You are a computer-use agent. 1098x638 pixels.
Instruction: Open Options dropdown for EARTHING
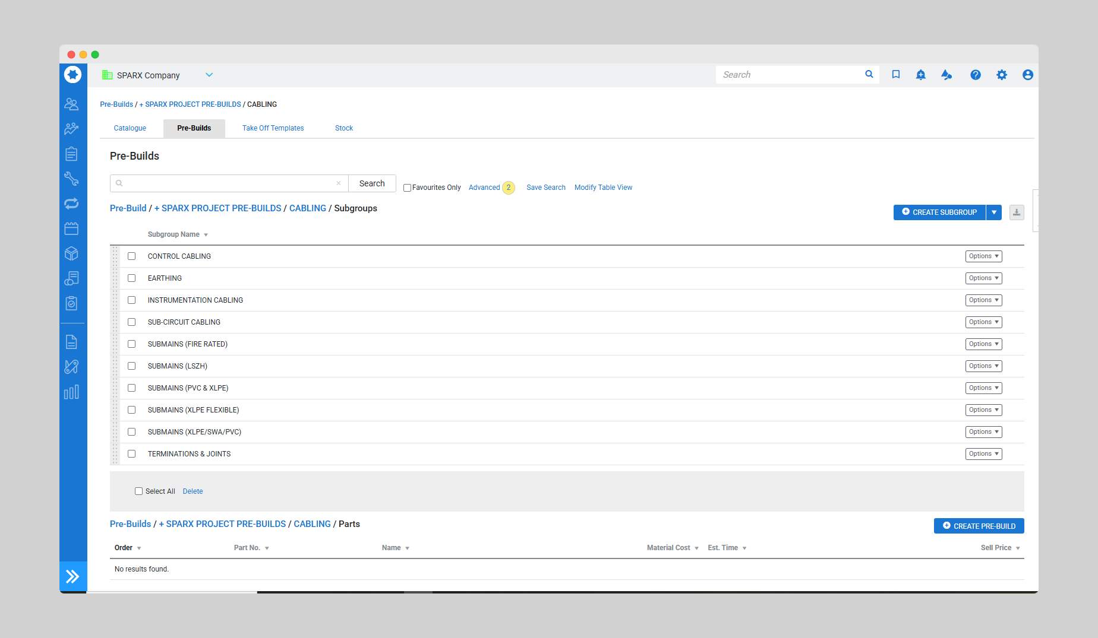[983, 278]
